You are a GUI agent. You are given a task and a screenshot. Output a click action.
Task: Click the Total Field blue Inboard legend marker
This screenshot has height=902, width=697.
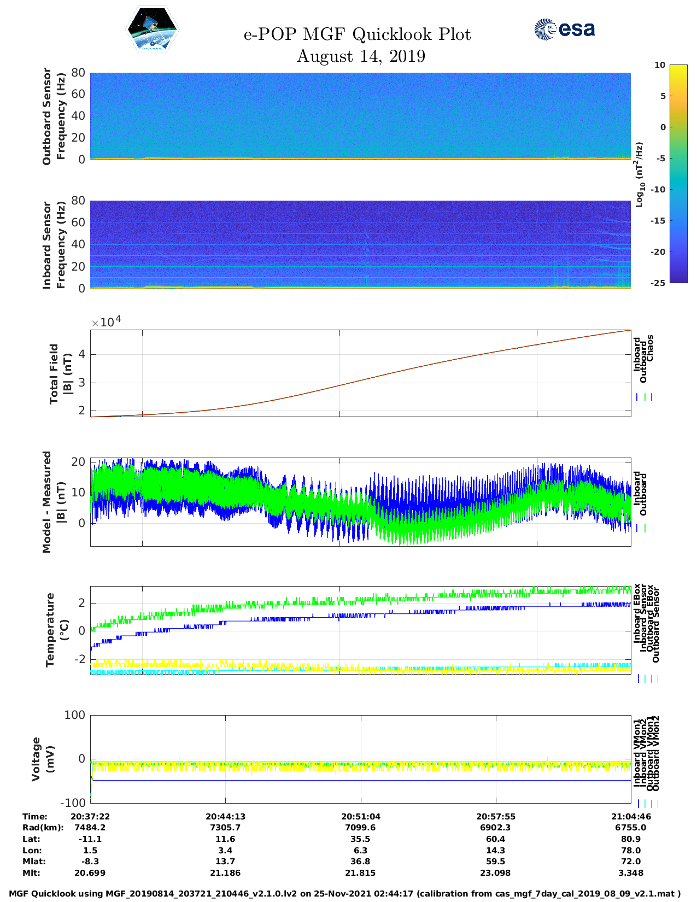coord(637,397)
